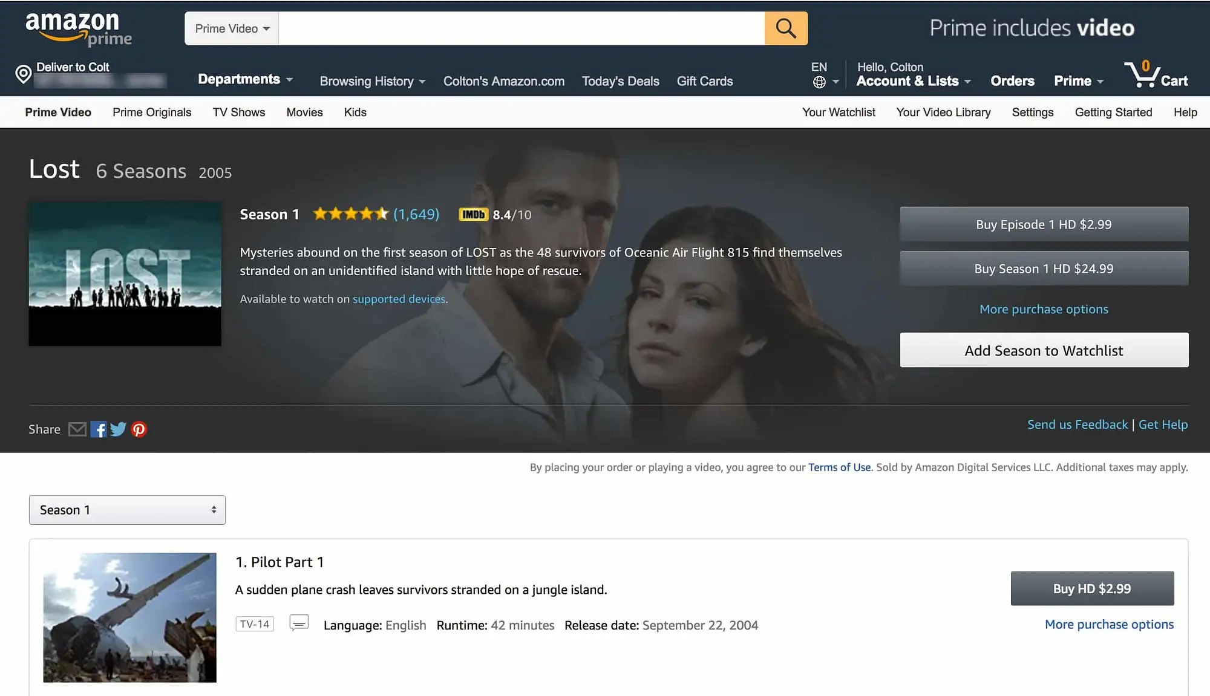
Task: Click the search magnifier icon
Action: click(x=785, y=28)
